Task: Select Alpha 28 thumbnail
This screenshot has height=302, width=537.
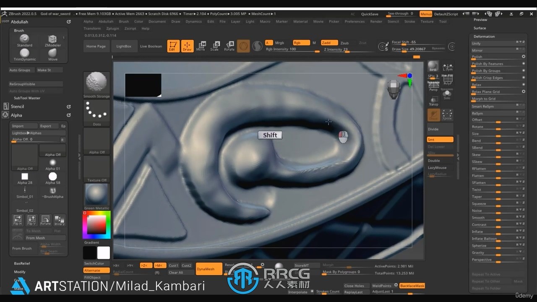Action: 25,178
